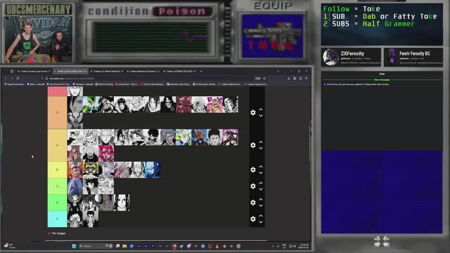
Task: Click the tiermaker.com address bar
Action: tap(151, 78)
